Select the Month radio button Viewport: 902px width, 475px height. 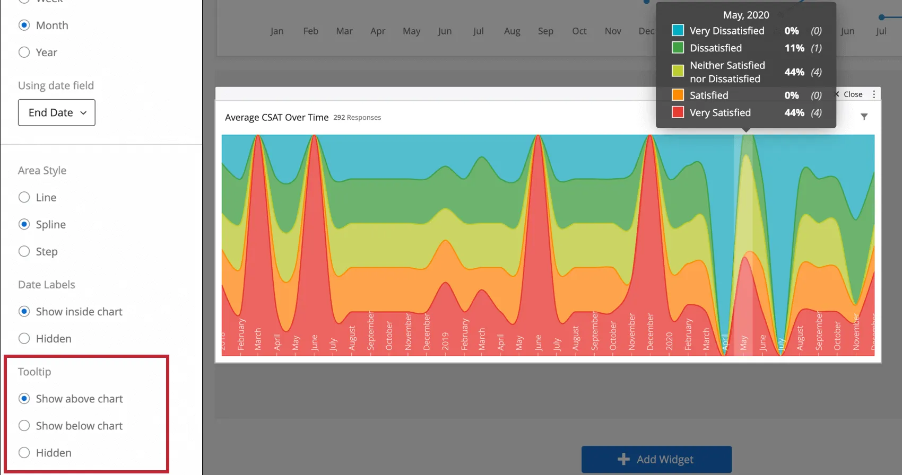[x=24, y=25]
